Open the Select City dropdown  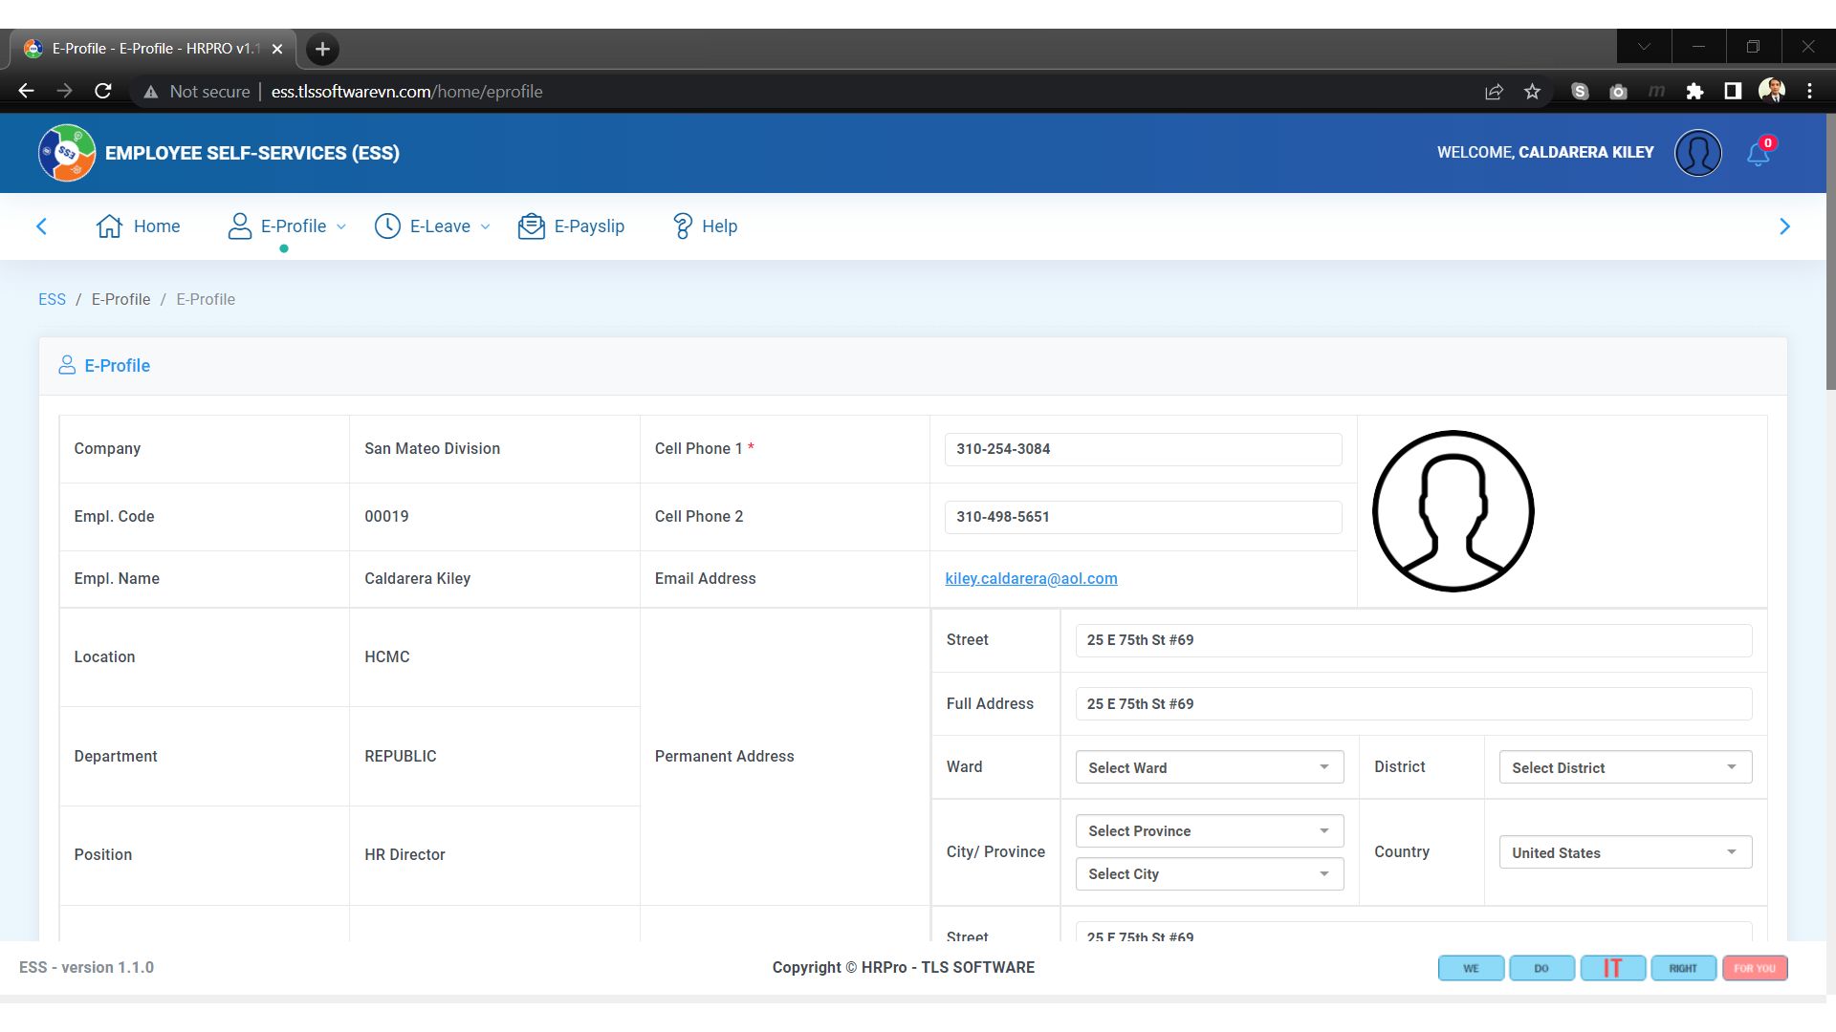tap(1209, 874)
